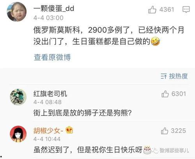Open profile via username 红旗老司机
Screen dimensions: 195x159
[50, 94]
